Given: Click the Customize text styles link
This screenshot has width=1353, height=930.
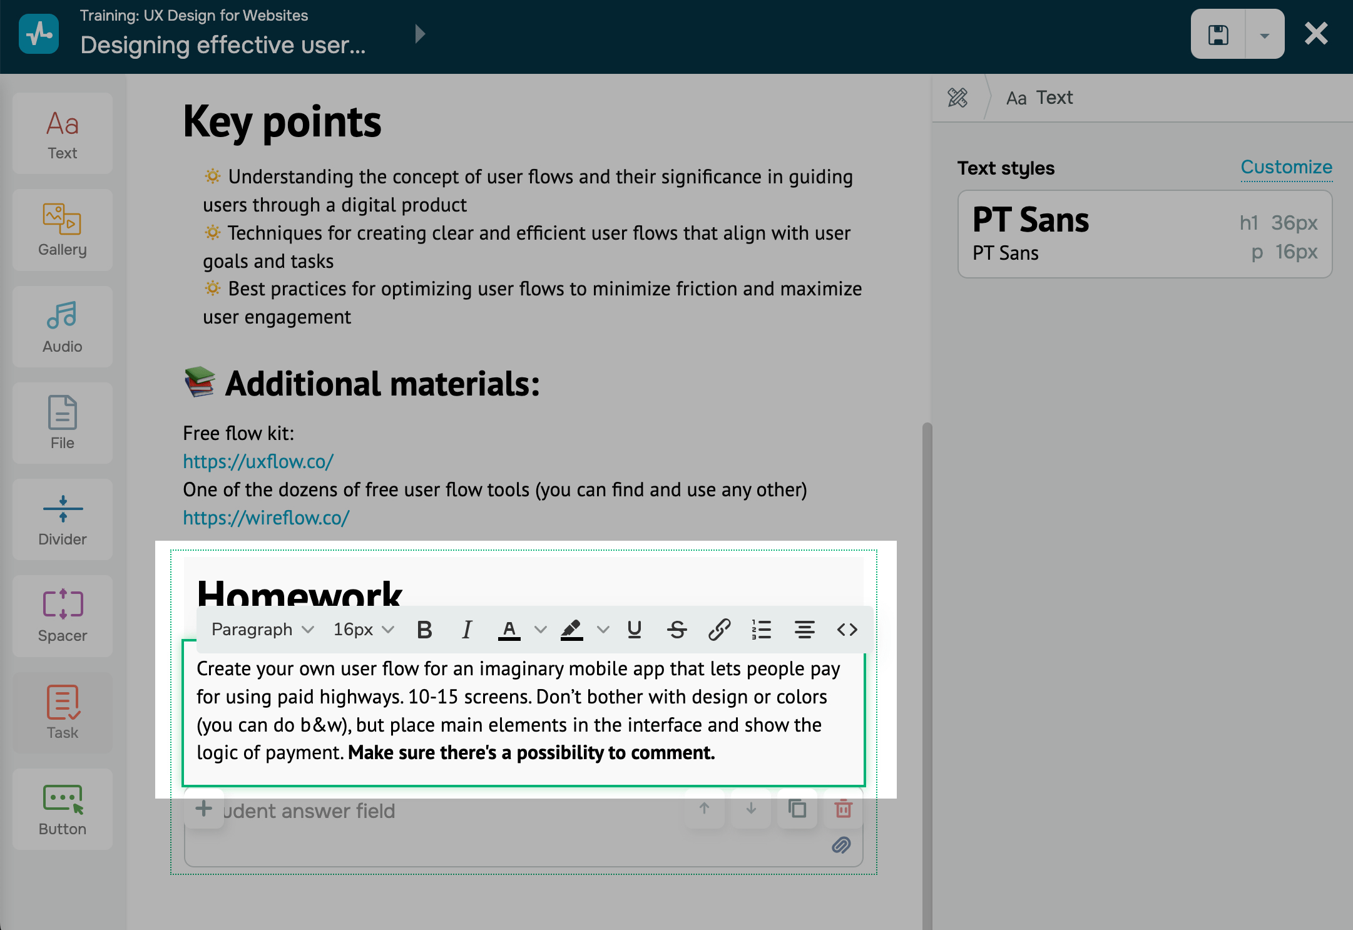Looking at the screenshot, I should [x=1286, y=167].
